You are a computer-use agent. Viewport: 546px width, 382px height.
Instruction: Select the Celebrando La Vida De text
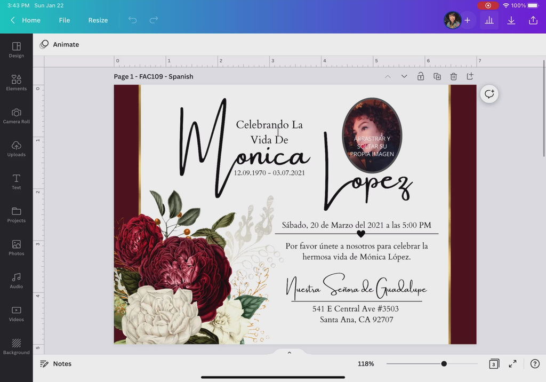click(x=269, y=132)
